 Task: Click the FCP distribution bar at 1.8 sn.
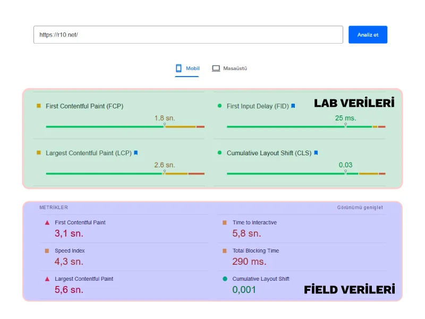click(125, 127)
